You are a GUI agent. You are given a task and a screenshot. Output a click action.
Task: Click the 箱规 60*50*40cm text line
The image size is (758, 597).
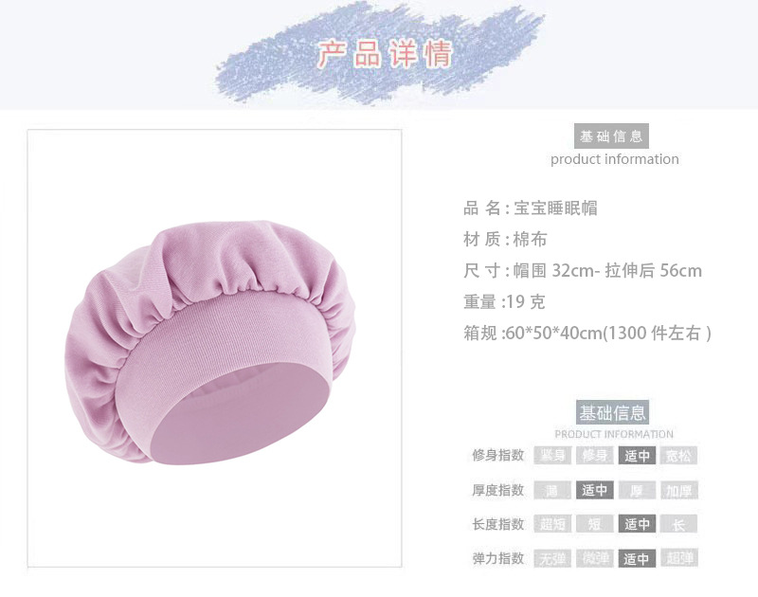coord(587,333)
